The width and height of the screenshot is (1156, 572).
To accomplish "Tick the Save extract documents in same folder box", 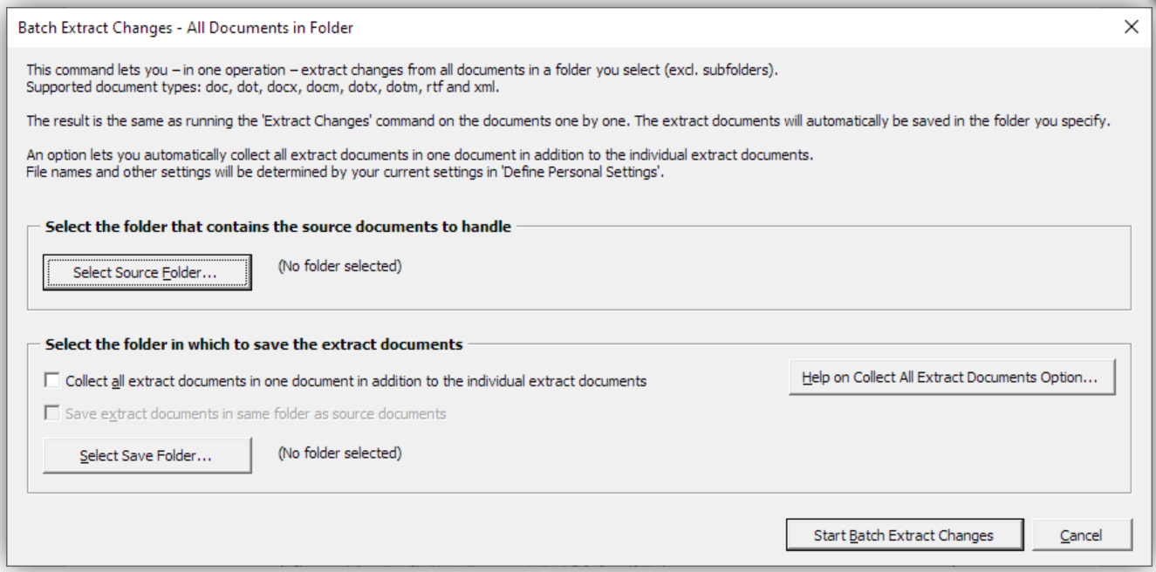I will [x=51, y=414].
